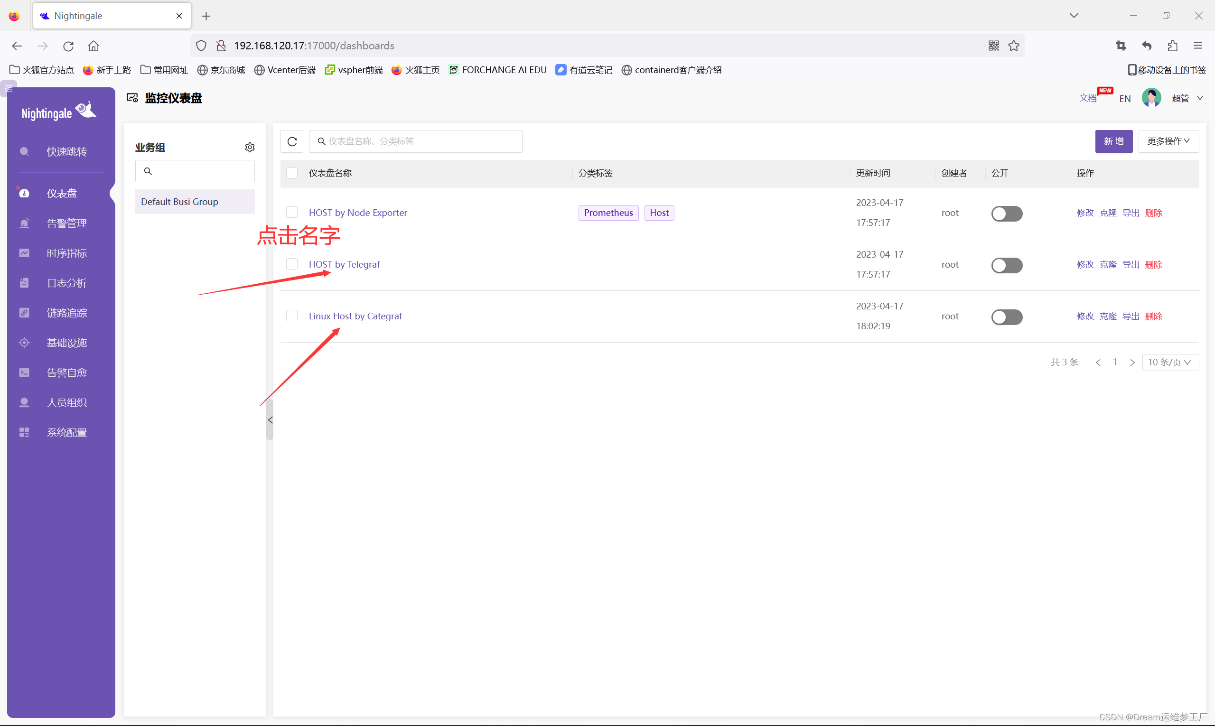Click the QR code icon in address bar

pos(993,46)
